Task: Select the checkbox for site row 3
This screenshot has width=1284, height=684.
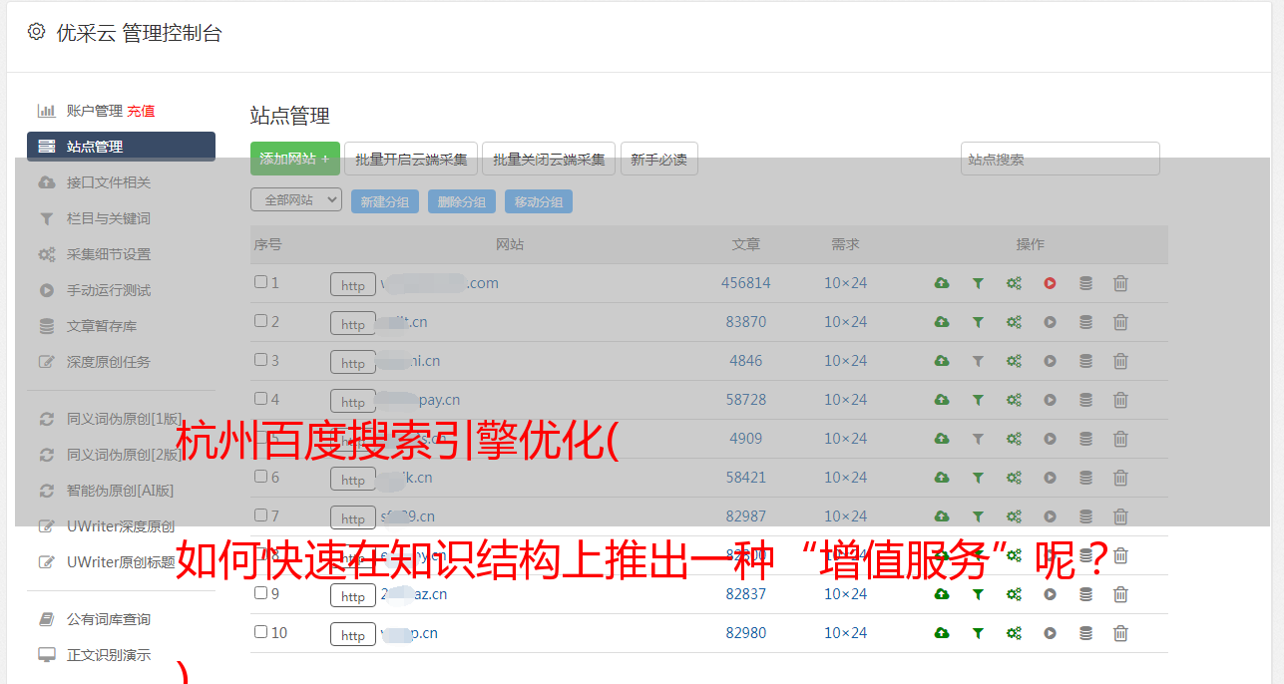Action: pos(260,360)
